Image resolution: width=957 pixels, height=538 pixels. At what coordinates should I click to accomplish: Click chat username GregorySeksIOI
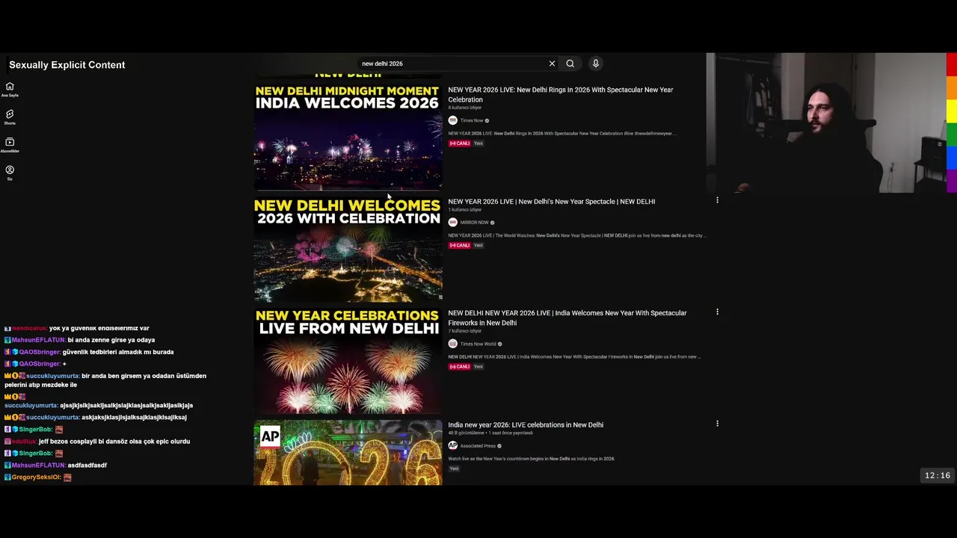[36, 477]
